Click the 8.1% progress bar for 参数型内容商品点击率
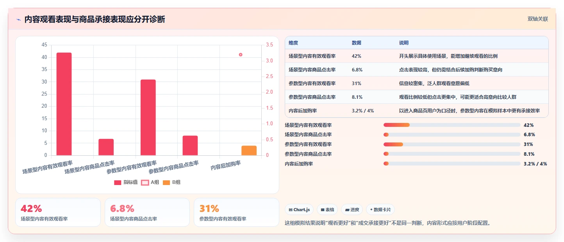The height and width of the screenshot is (242, 564). (452, 154)
